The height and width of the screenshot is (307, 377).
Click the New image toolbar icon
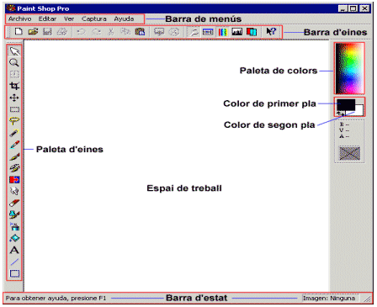pos(19,31)
